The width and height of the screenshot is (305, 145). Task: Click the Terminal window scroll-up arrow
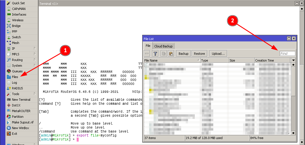click(x=302, y=9)
